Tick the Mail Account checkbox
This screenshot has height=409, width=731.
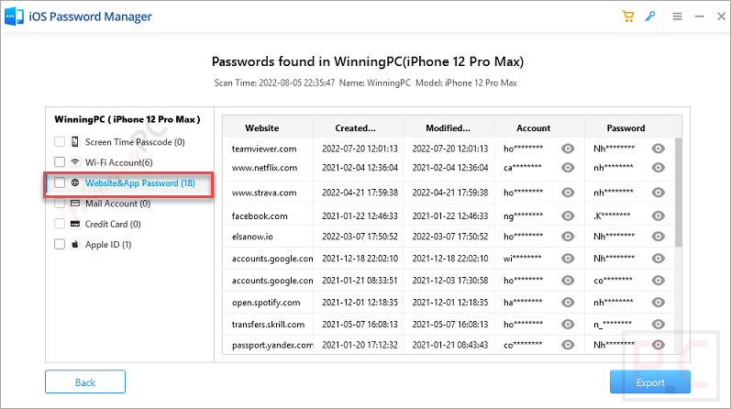click(60, 204)
